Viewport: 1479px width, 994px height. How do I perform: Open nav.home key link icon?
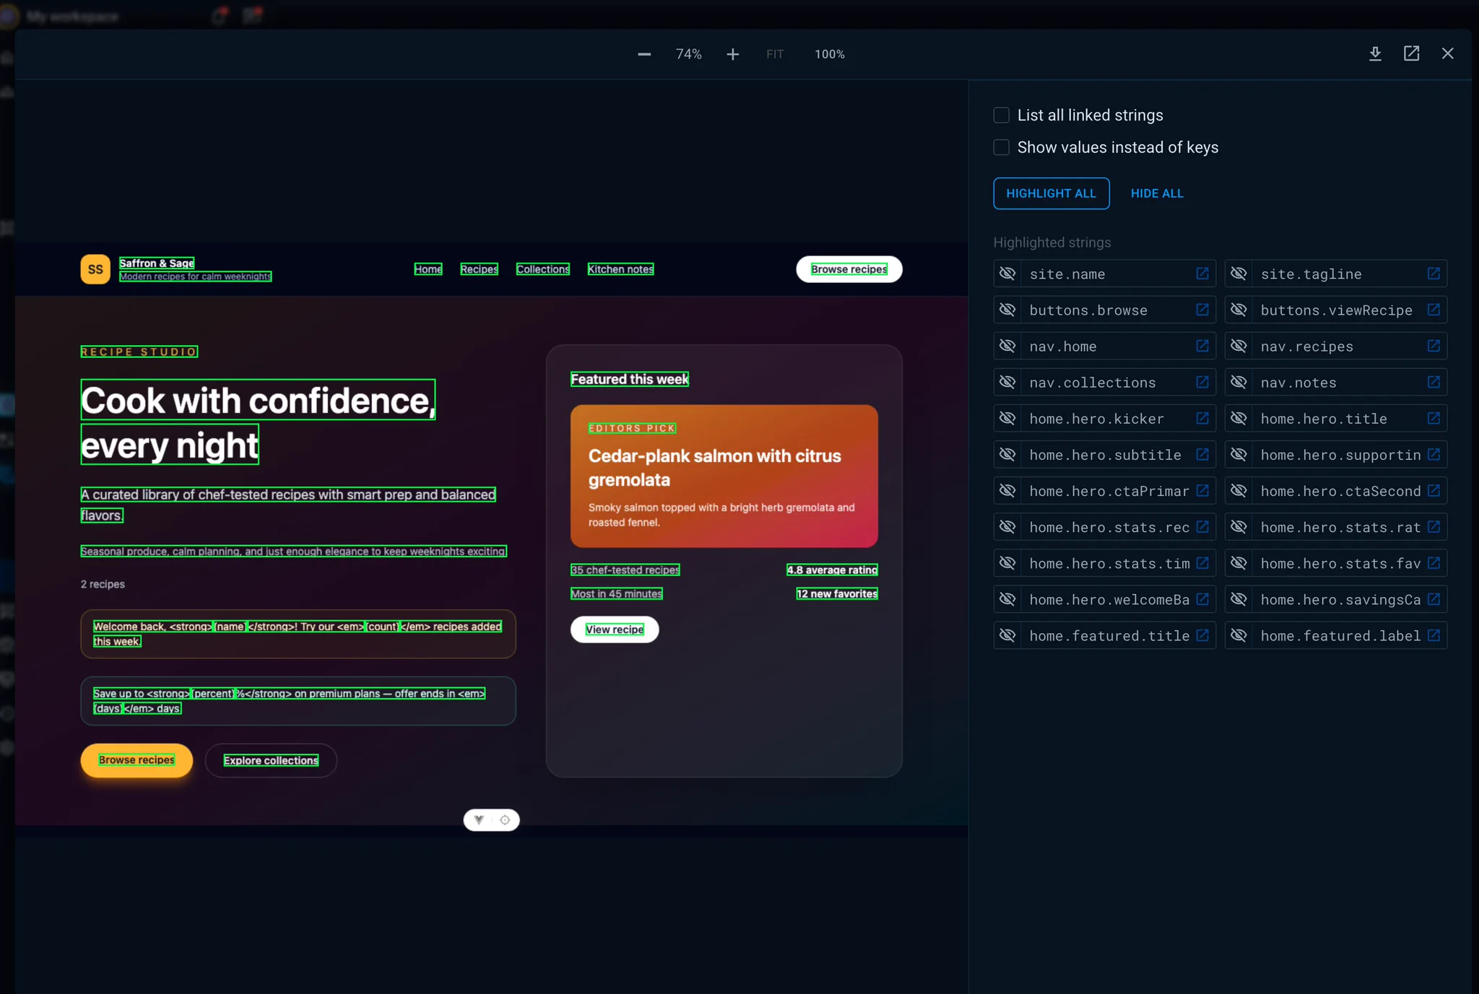click(1202, 346)
